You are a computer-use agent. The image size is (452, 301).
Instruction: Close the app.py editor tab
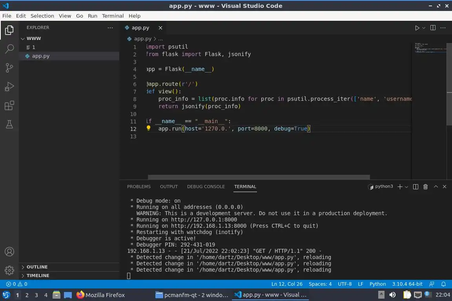pos(160,28)
